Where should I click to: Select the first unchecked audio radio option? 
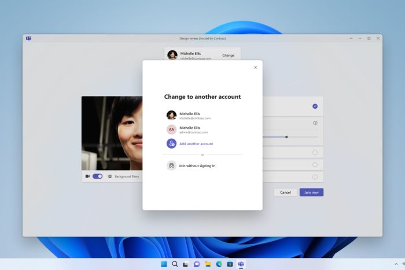[315, 153]
